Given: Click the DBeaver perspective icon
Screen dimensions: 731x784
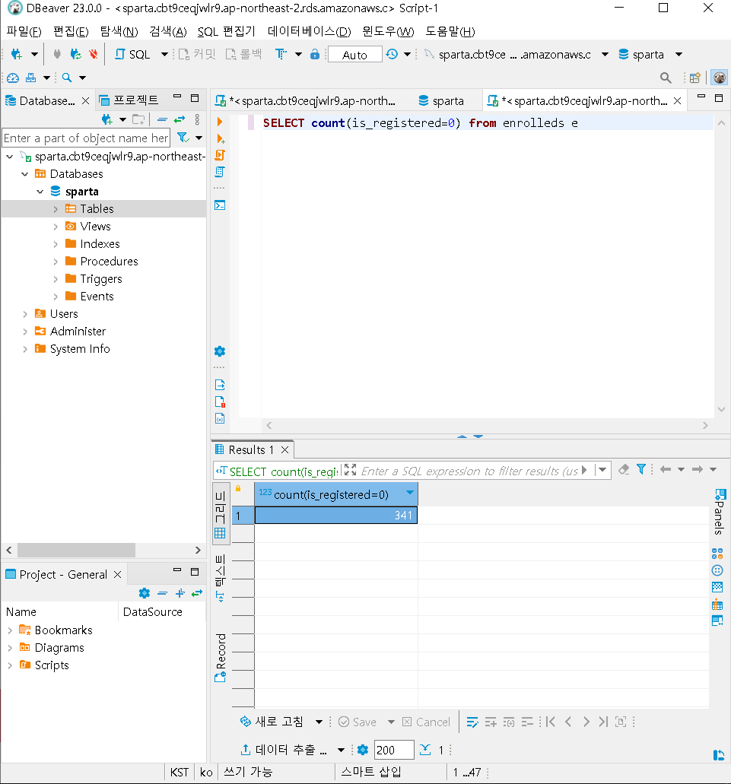Looking at the screenshot, I should pyautogui.click(x=719, y=78).
